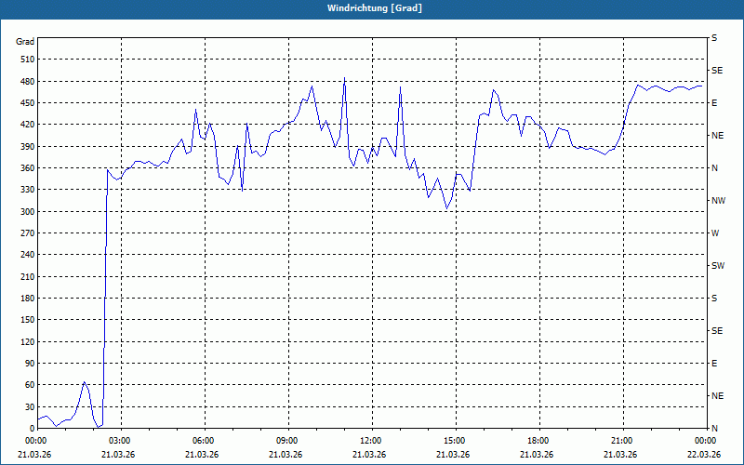Click the 18:00 time label on the x-axis
Viewport: 744px width, 465px height.
coord(539,441)
